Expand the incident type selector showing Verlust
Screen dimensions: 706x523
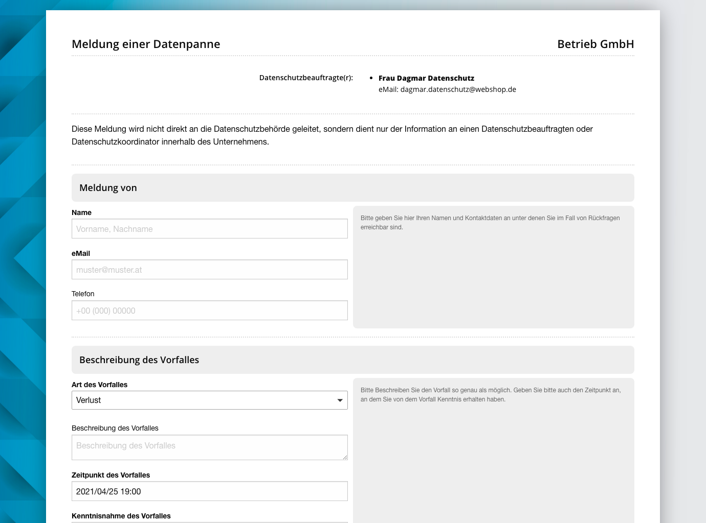[210, 400]
